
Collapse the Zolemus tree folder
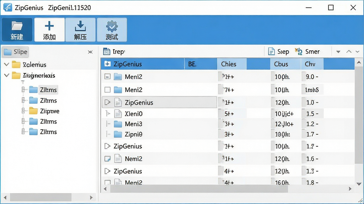click(x=7, y=64)
